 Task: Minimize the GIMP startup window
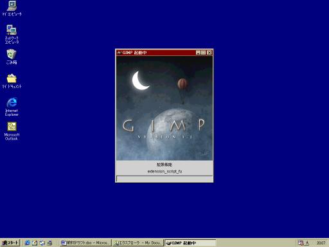198,53
